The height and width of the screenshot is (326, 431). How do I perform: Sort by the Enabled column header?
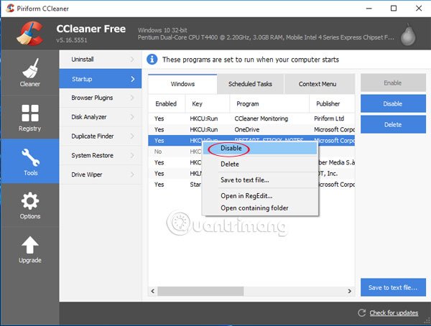(167, 104)
